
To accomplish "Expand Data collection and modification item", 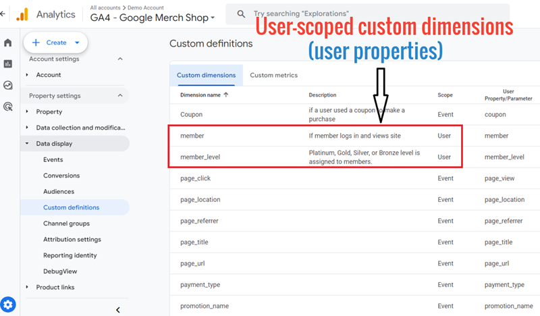I will pos(27,128).
